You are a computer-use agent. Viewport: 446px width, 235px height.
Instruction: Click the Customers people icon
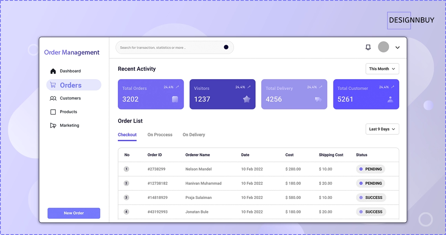53,98
